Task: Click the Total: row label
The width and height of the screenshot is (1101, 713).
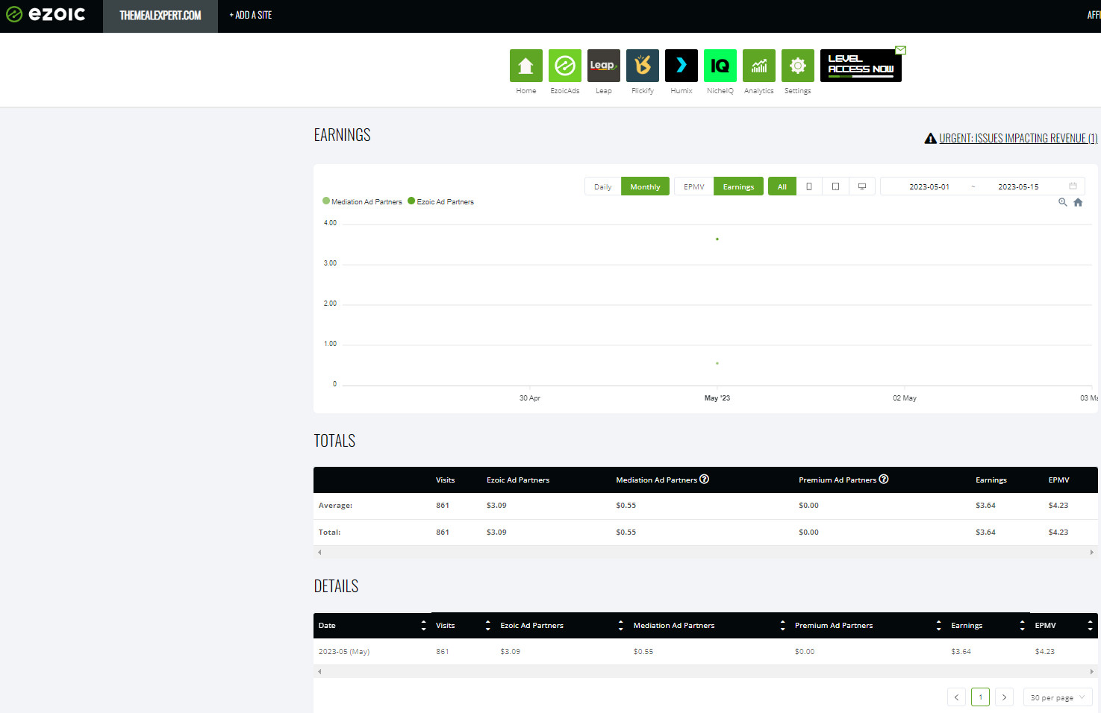Action: [x=329, y=532]
